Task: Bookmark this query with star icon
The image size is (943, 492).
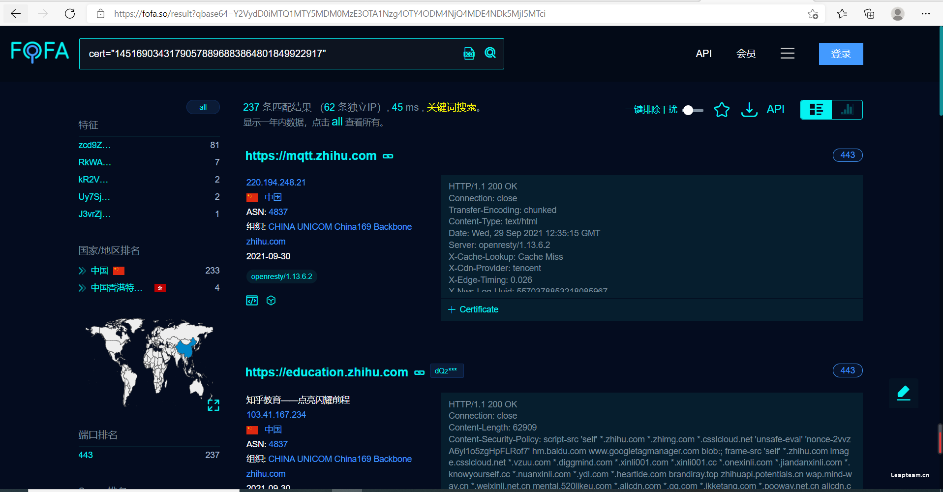Action: (x=722, y=109)
